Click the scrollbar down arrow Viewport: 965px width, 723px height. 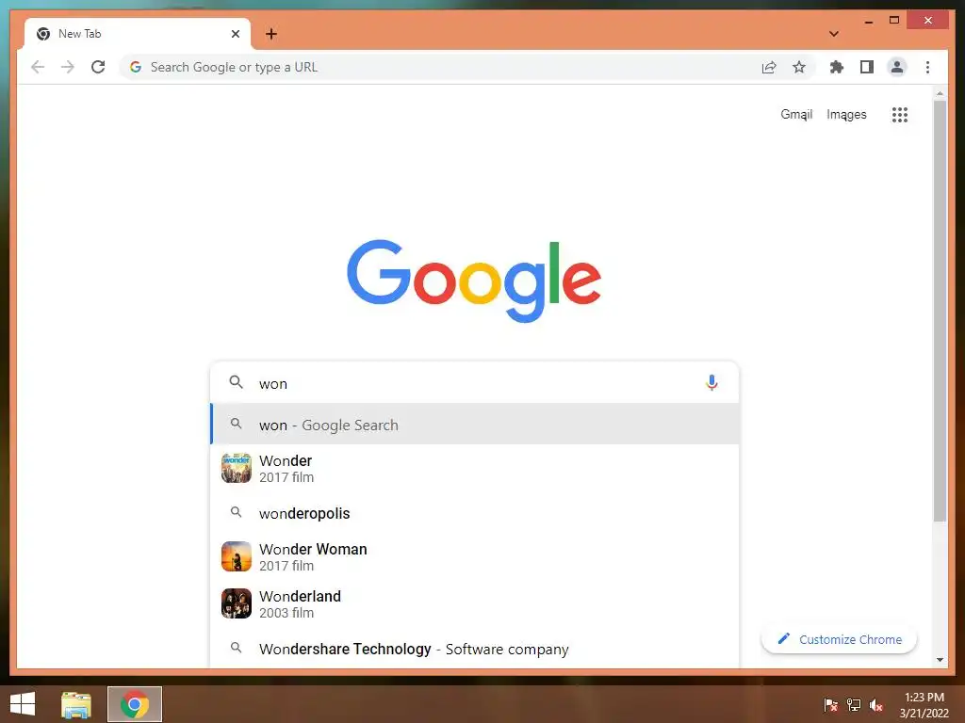[x=940, y=660]
